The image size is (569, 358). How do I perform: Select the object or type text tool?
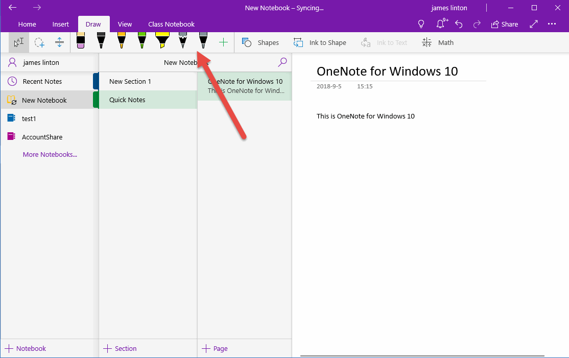(x=18, y=42)
